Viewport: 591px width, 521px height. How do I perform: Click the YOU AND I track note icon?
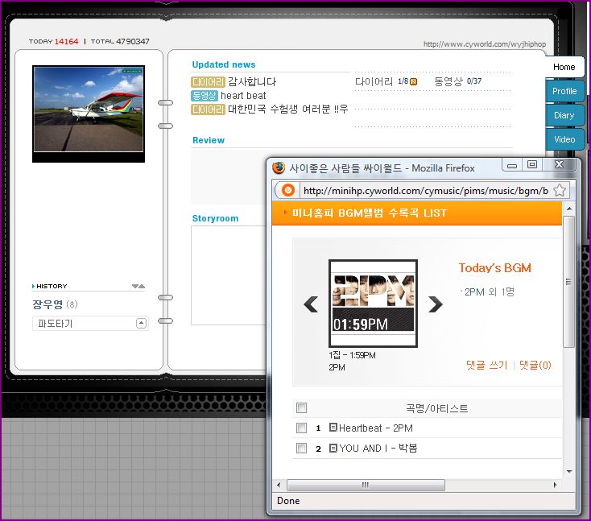click(333, 448)
